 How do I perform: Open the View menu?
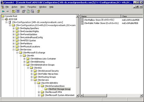point(22,7)
